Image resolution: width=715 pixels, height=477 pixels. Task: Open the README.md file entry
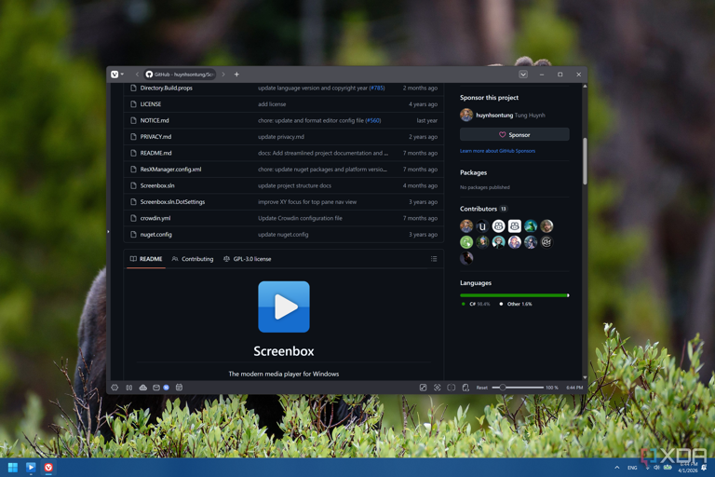tap(156, 153)
